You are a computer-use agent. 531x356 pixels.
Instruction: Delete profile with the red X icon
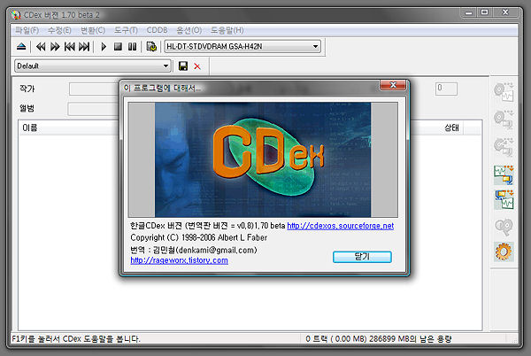tap(197, 66)
